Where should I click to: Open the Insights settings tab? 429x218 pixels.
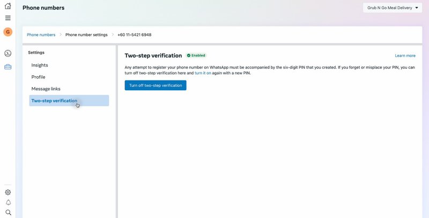coord(69,65)
